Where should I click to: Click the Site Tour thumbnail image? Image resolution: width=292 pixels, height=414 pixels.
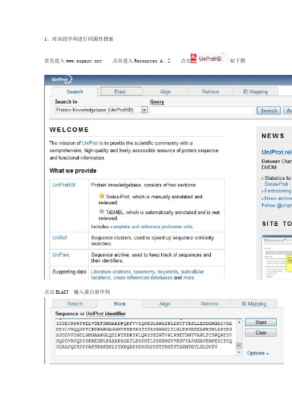pyautogui.click(x=277, y=257)
